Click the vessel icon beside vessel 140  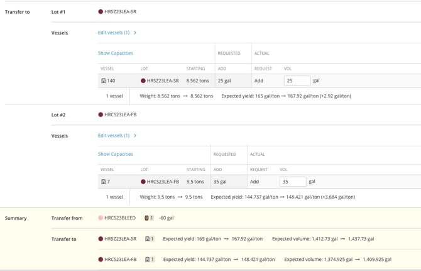pyautogui.click(x=104, y=81)
